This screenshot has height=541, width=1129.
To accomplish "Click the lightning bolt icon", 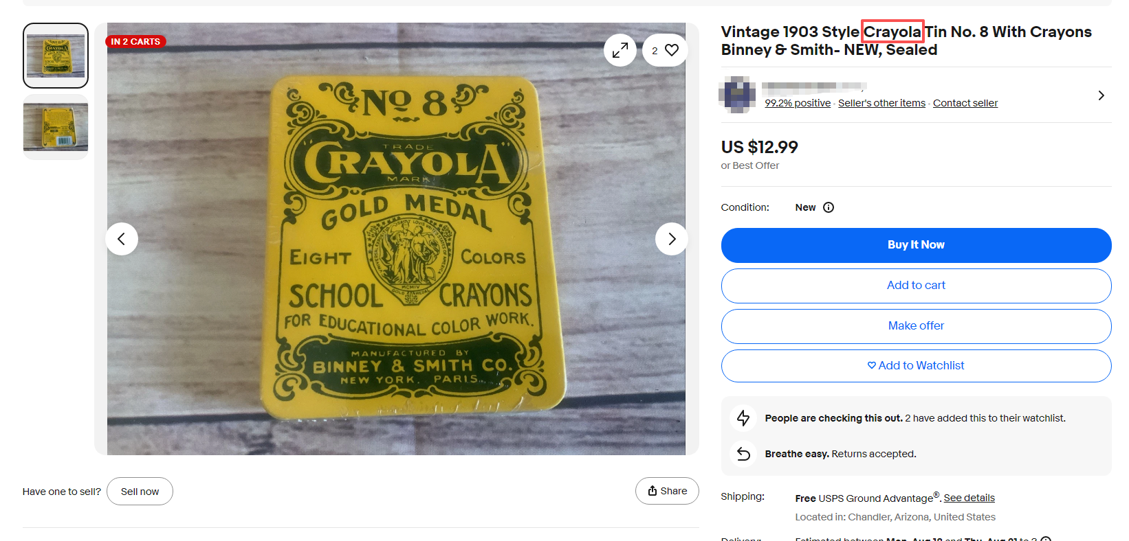I will (x=743, y=417).
